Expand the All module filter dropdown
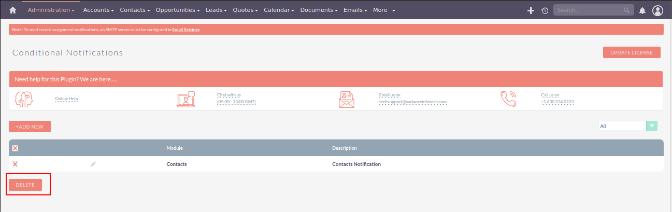 [x=651, y=126]
